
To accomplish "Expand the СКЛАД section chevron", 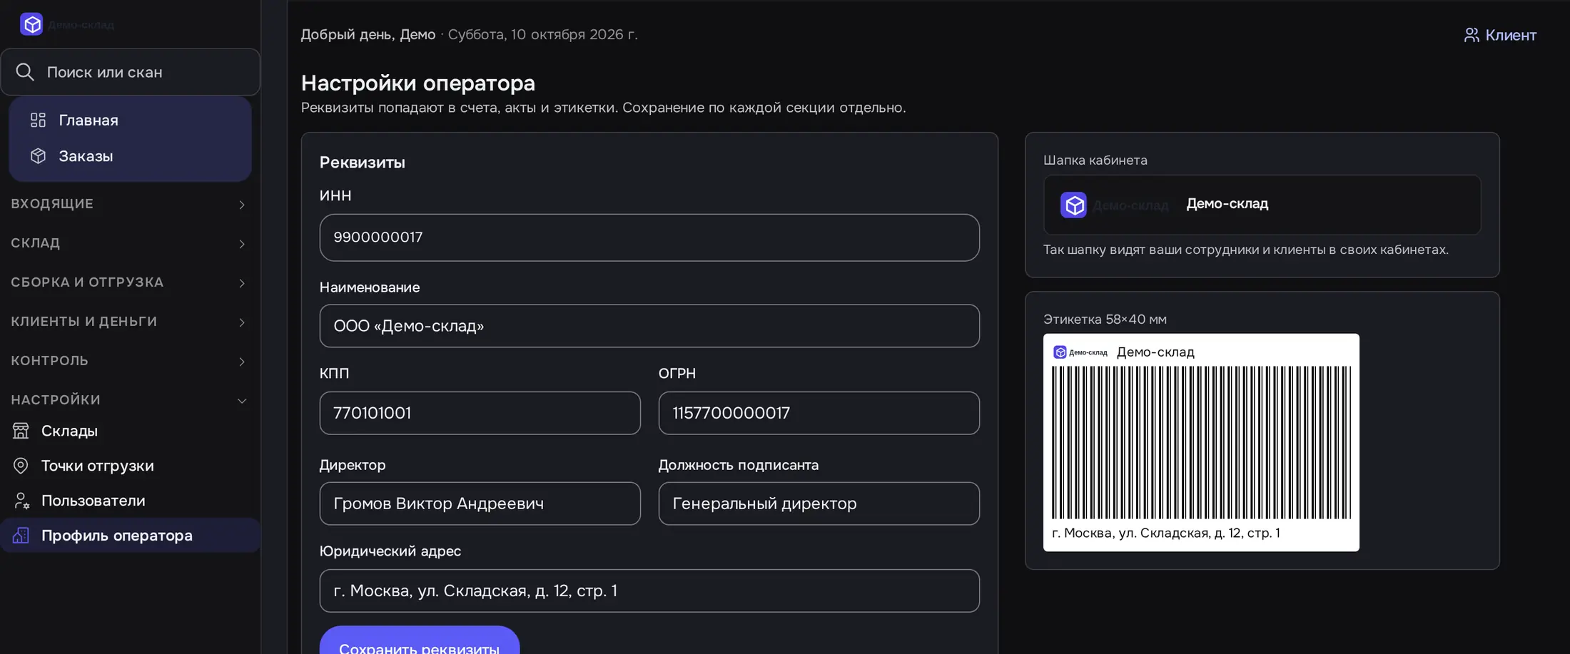I will (242, 244).
